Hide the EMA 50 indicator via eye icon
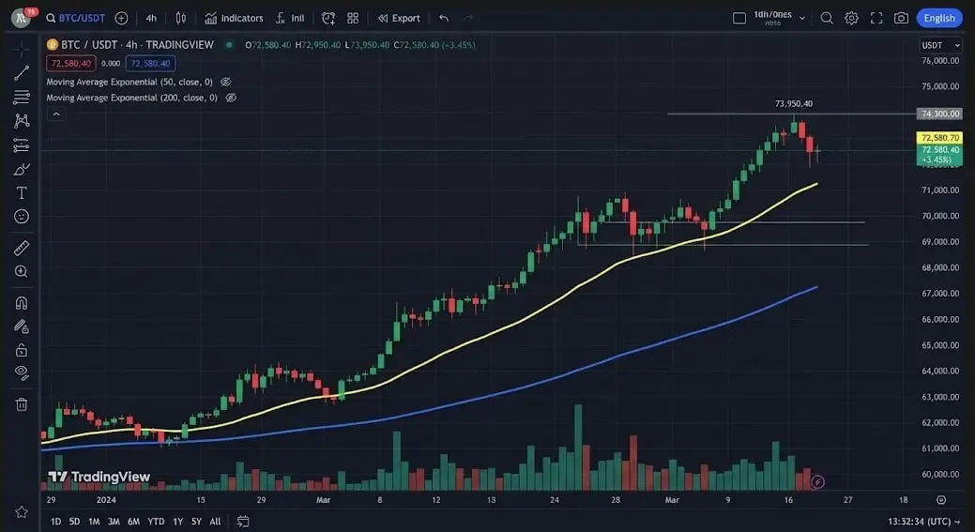This screenshot has height=532, width=975. tap(226, 82)
